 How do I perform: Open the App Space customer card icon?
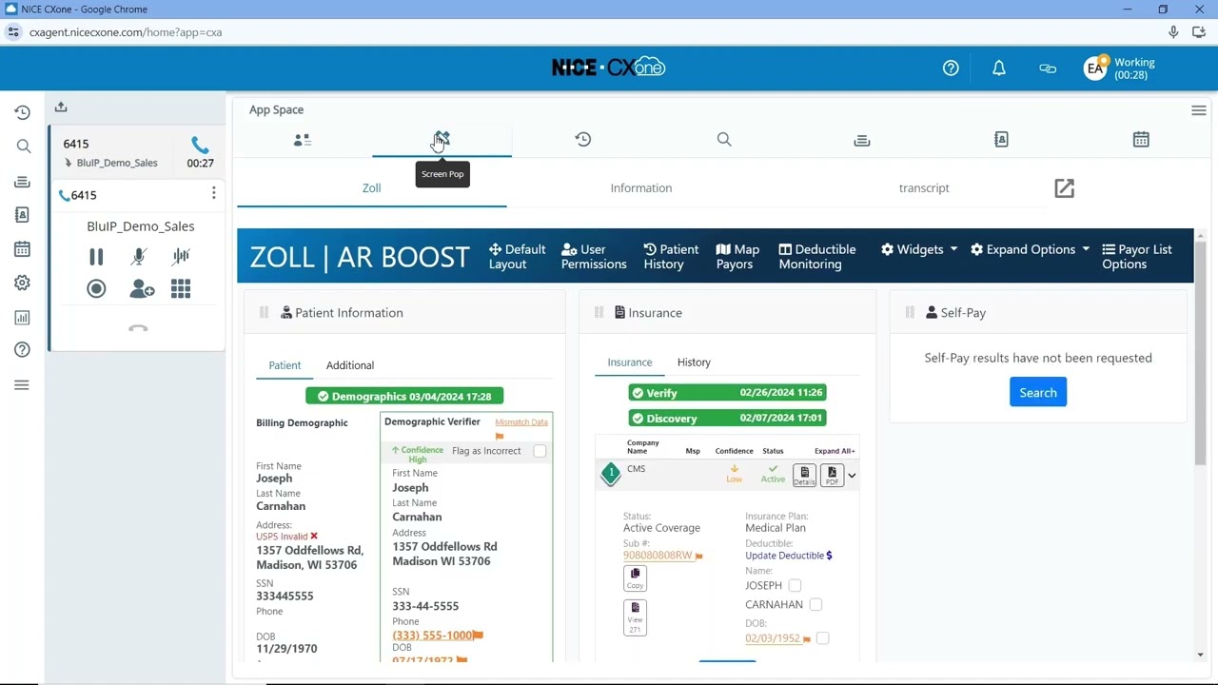click(303, 140)
